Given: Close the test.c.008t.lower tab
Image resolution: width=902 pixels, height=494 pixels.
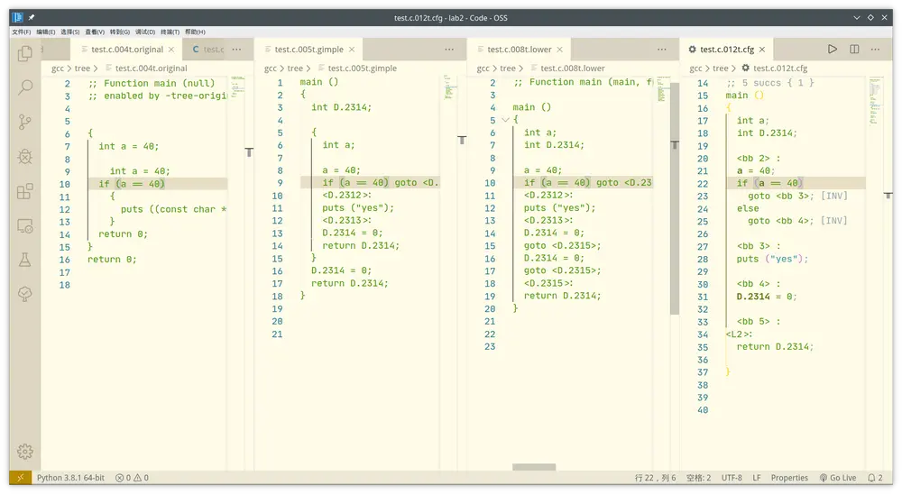Looking at the screenshot, I should click(560, 50).
